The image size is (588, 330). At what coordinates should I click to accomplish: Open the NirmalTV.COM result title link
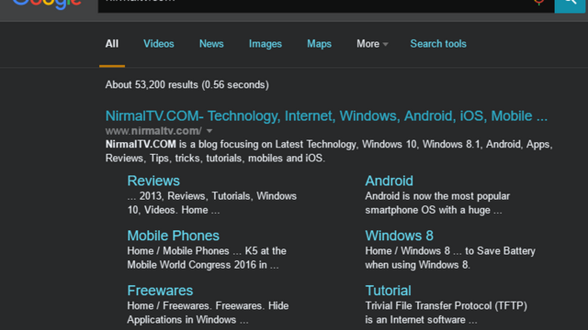326,115
